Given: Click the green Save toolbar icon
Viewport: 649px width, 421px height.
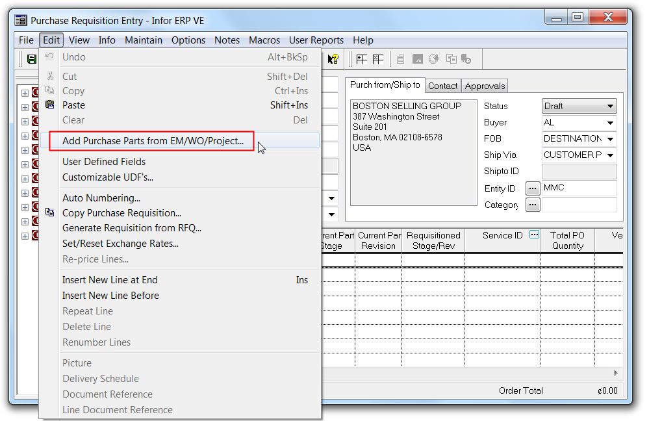Looking at the screenshot, I should click(x=31, y=58).
